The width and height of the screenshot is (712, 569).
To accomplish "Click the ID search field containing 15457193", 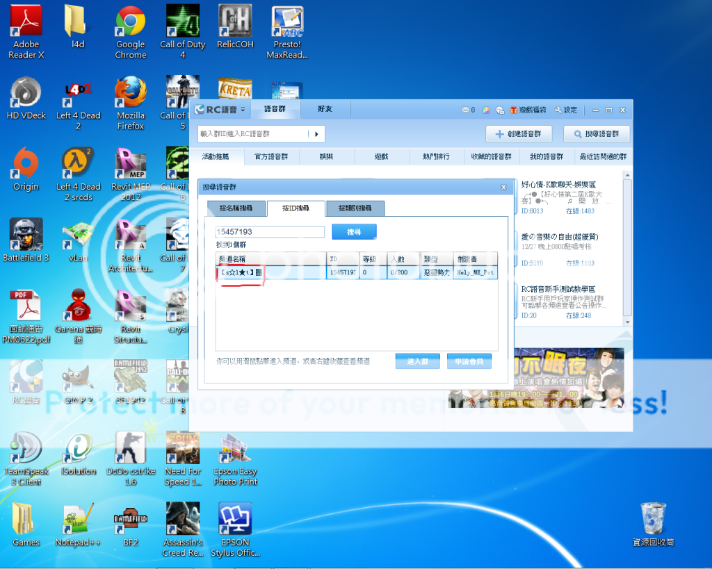I will pyautogui.click(x=270, y=232).
